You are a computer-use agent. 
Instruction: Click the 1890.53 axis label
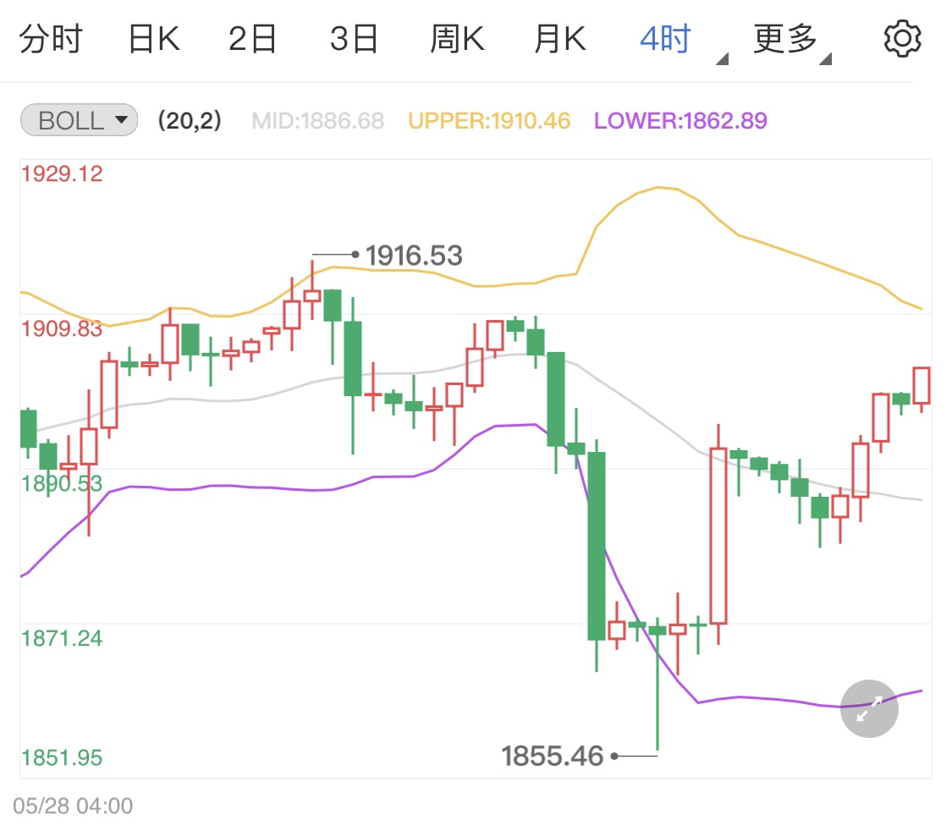pos(62,483)
